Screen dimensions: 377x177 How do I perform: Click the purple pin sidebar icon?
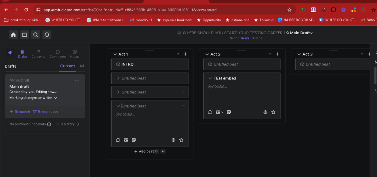[x=10, y=53]
